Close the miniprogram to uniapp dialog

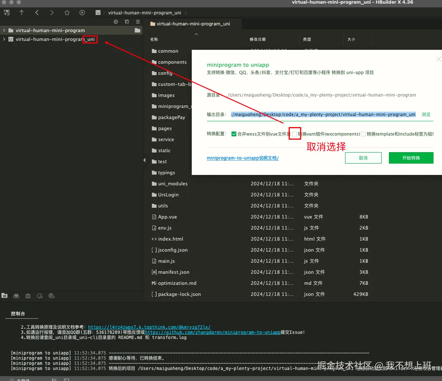[x=439, y=59]
